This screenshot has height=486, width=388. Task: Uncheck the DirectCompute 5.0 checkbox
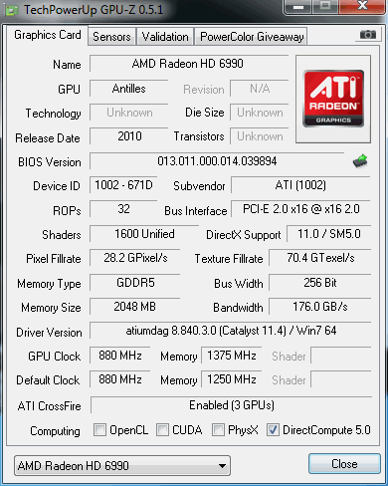point(273,430)
